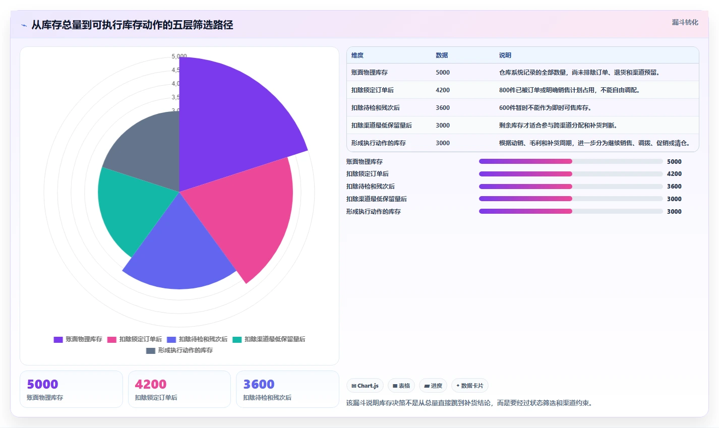Click the 4200 扣除锁定订单后 data card
The height and width of the screenshot is (428, 719).
tap(179, 389)
